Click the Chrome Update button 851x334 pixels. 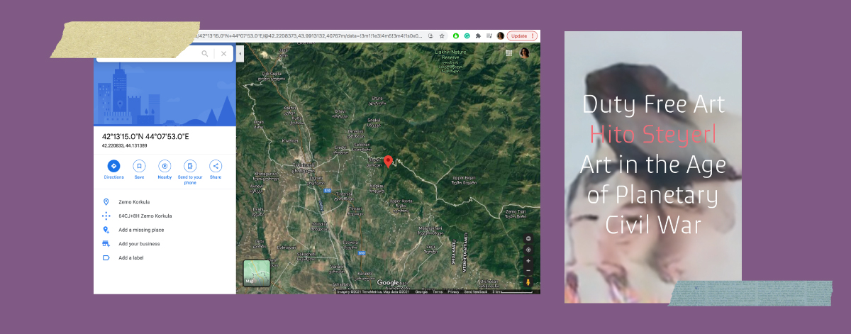(522, 35)
